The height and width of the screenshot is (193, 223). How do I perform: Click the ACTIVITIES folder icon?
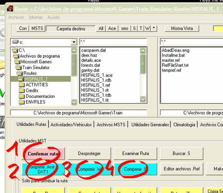pos(22,85)
